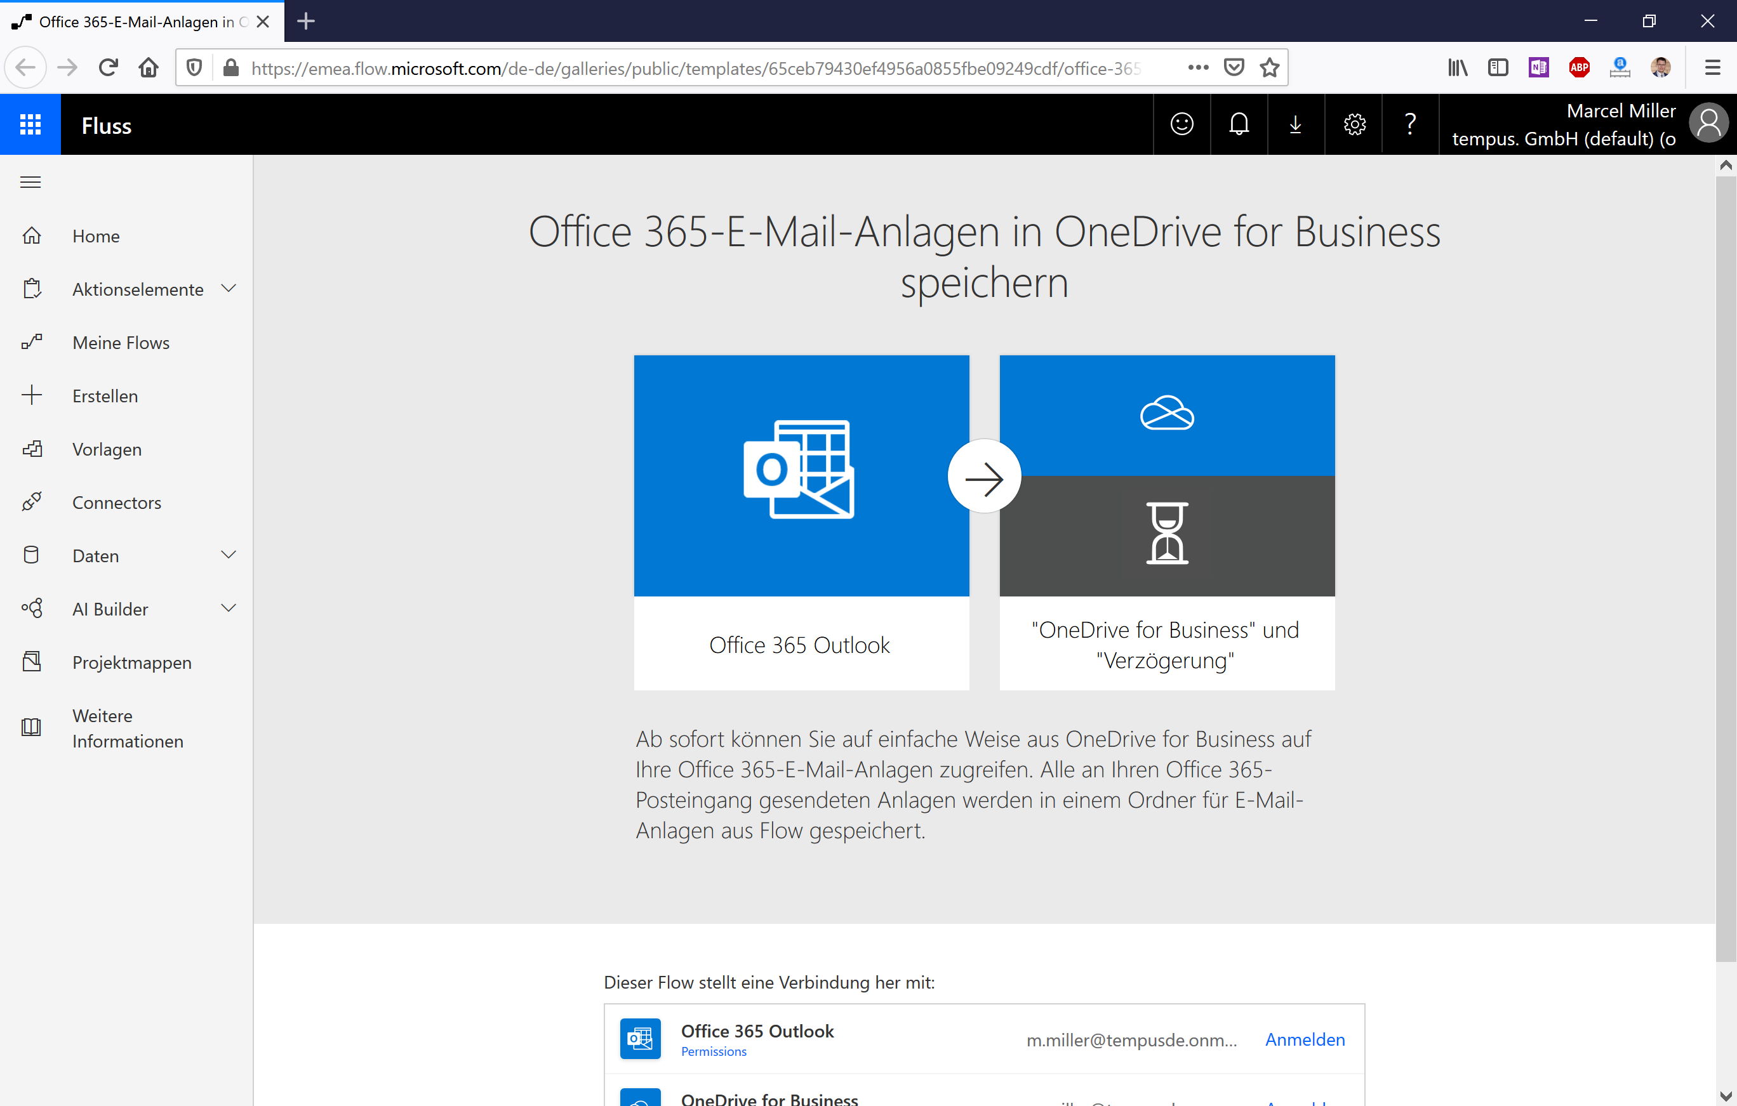Screen dimensions: 1737x1106
Task: Expand the Daten menu chevron
Action: 229,555
